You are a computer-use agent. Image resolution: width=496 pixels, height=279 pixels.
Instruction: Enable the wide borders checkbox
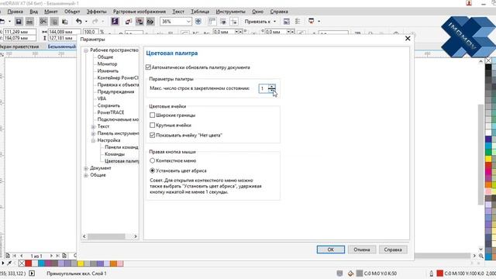click(x=153, y=115)
